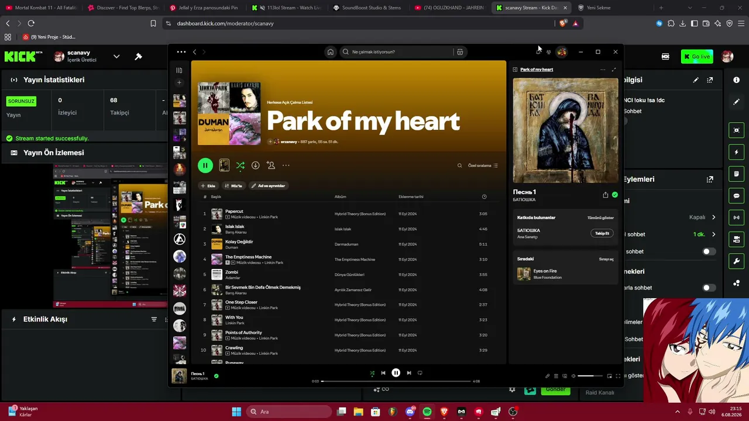This screenshot has height=421, width=749.
Task: Share the current song Песнь 1
Action: coord(605,195)
